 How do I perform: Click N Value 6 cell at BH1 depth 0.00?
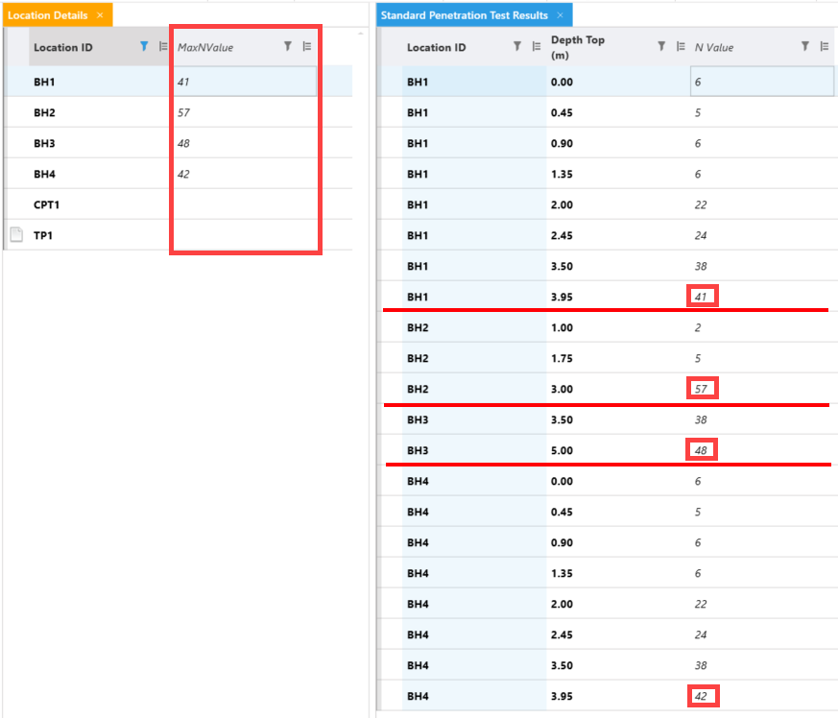point(761,82)
